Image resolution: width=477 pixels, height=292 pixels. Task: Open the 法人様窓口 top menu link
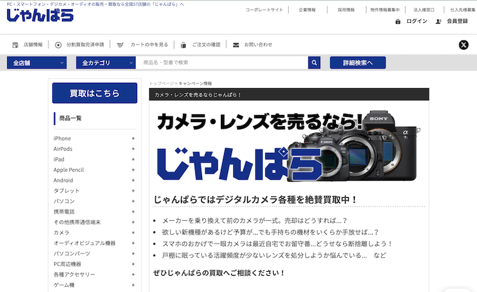(424, 10)
